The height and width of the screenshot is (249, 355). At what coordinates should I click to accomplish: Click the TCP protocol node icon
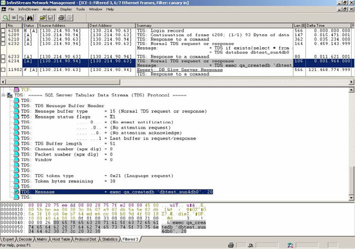coord(17,90)
